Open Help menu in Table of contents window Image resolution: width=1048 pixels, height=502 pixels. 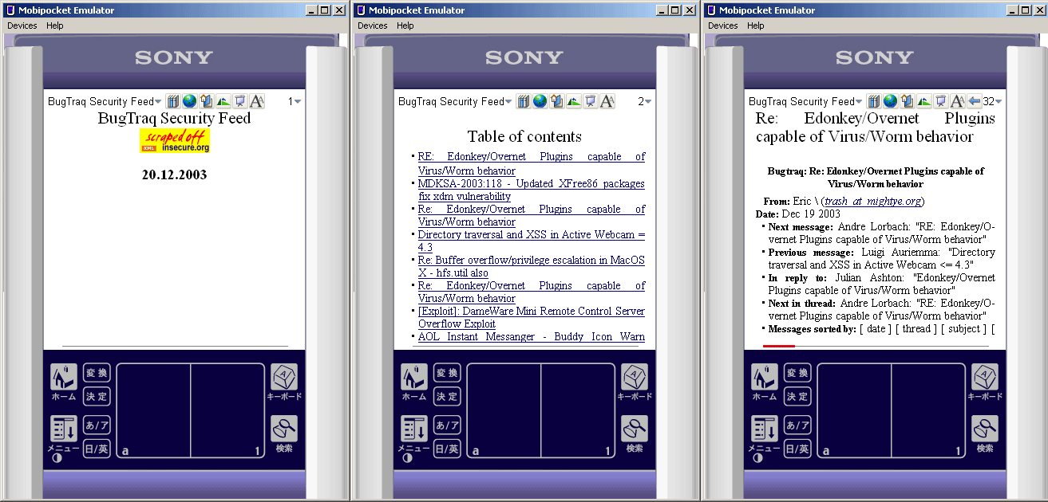tap(405, 25)
